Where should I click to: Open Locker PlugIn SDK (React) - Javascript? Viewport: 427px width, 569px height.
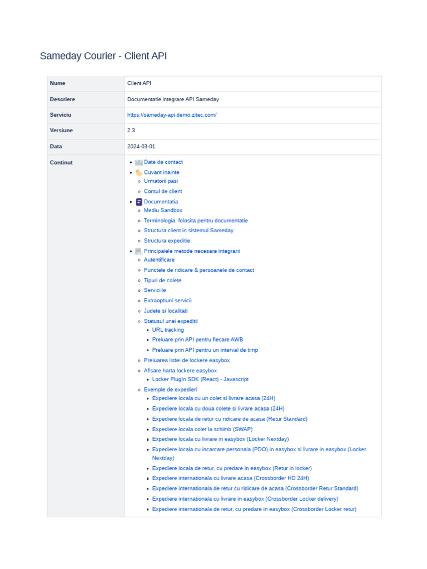(200, 379)
